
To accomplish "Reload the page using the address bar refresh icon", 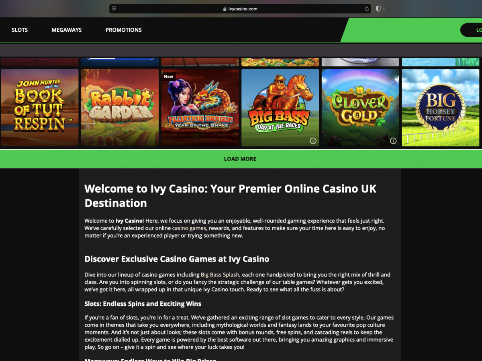I will (366, 9).
